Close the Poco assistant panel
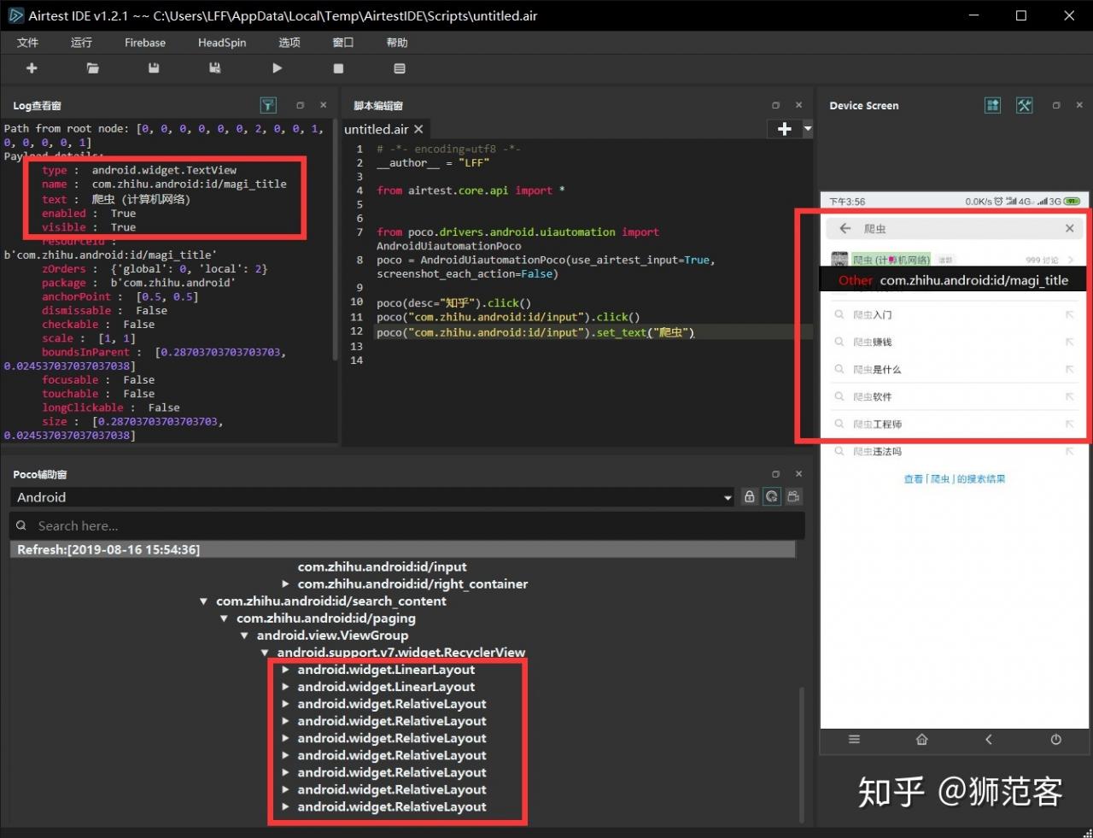The width and height of the screenshot is (1093, 838). [x=798, y=473]
